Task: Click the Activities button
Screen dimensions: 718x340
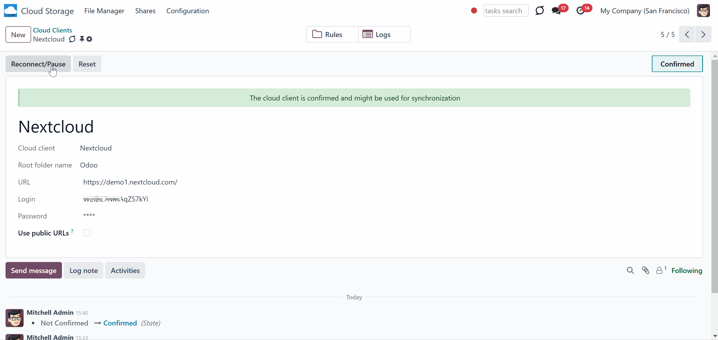Action: [125, 270]
